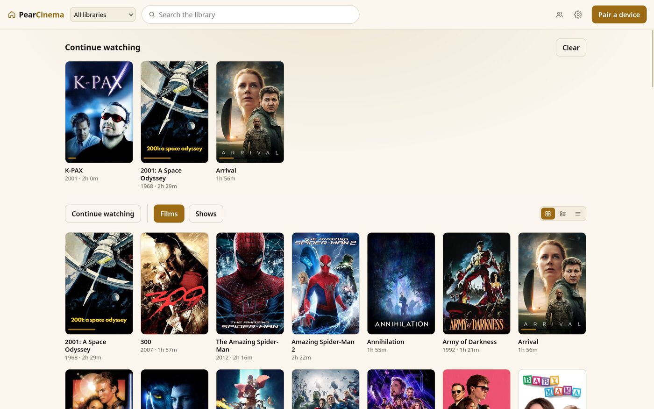Click Arrival progress bar in Continue watching
This screenshot has height=409, width=654.
click(250, 158)
